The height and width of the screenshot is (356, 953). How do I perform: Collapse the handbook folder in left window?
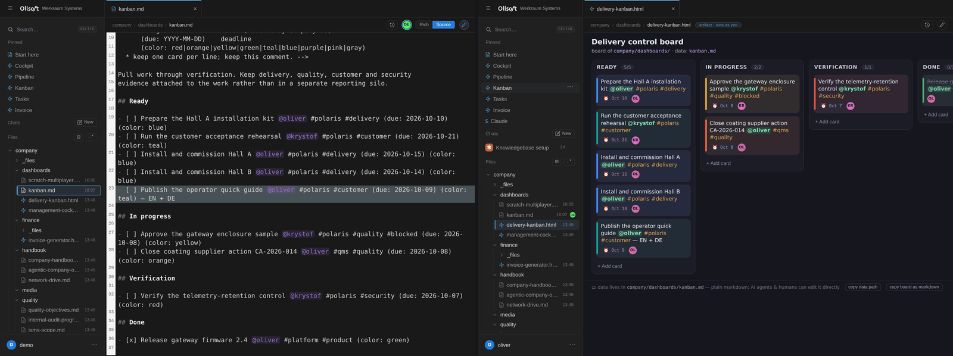pos(17,250)
